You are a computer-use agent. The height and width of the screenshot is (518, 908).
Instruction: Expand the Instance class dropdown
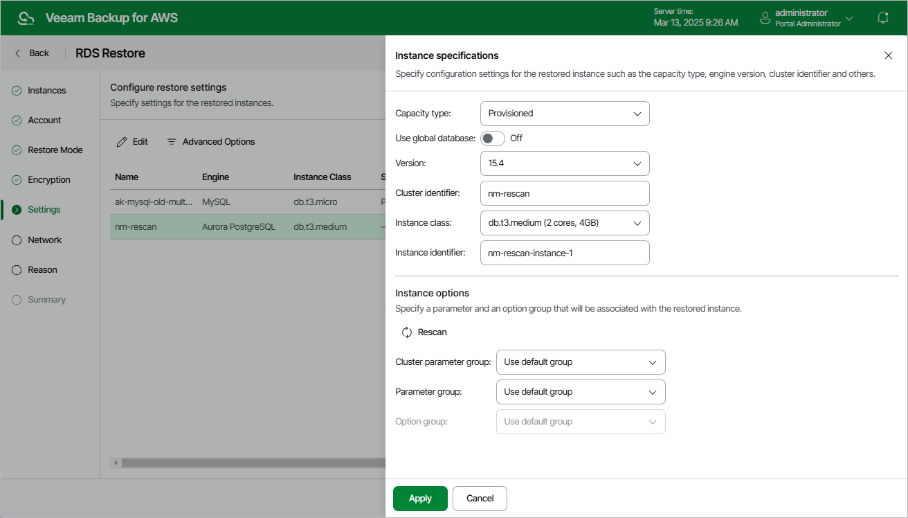click(564, 223)
